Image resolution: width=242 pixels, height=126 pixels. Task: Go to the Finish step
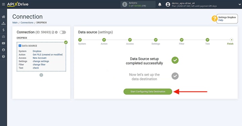pos(231,40)
